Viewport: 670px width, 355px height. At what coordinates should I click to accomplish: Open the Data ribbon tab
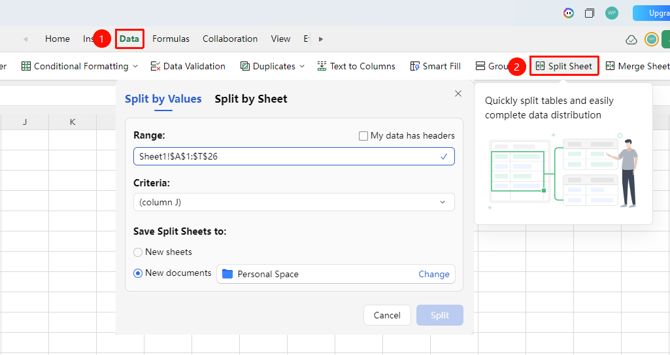pos(129,39)
